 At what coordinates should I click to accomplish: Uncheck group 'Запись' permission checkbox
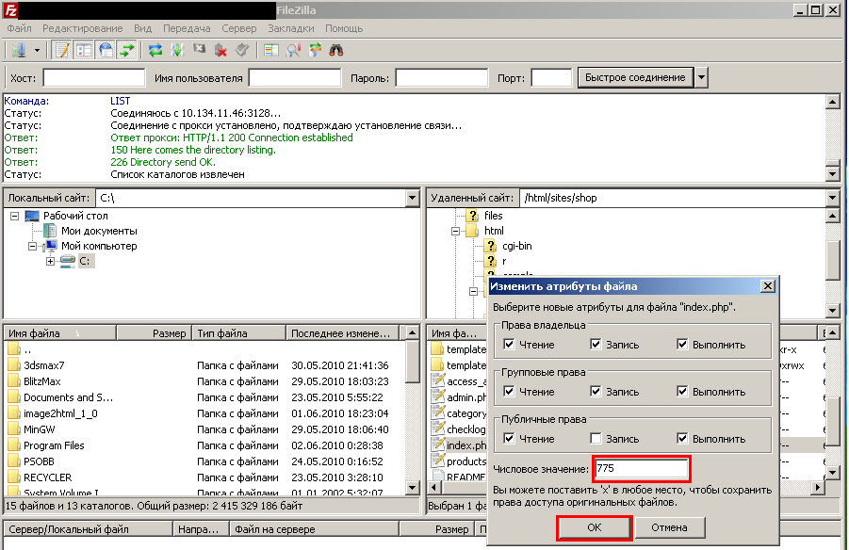click(596, 392)
